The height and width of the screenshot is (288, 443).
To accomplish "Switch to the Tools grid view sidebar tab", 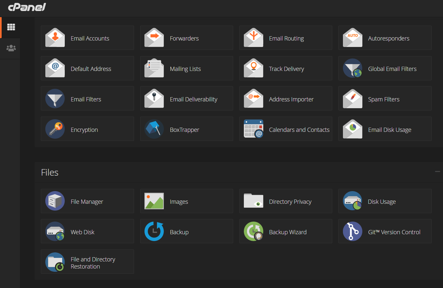I will 11,27.
